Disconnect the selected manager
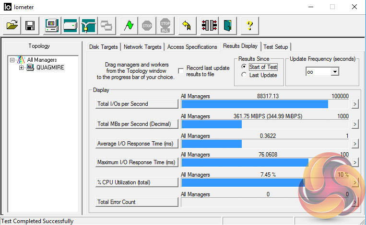 [209, 25]
